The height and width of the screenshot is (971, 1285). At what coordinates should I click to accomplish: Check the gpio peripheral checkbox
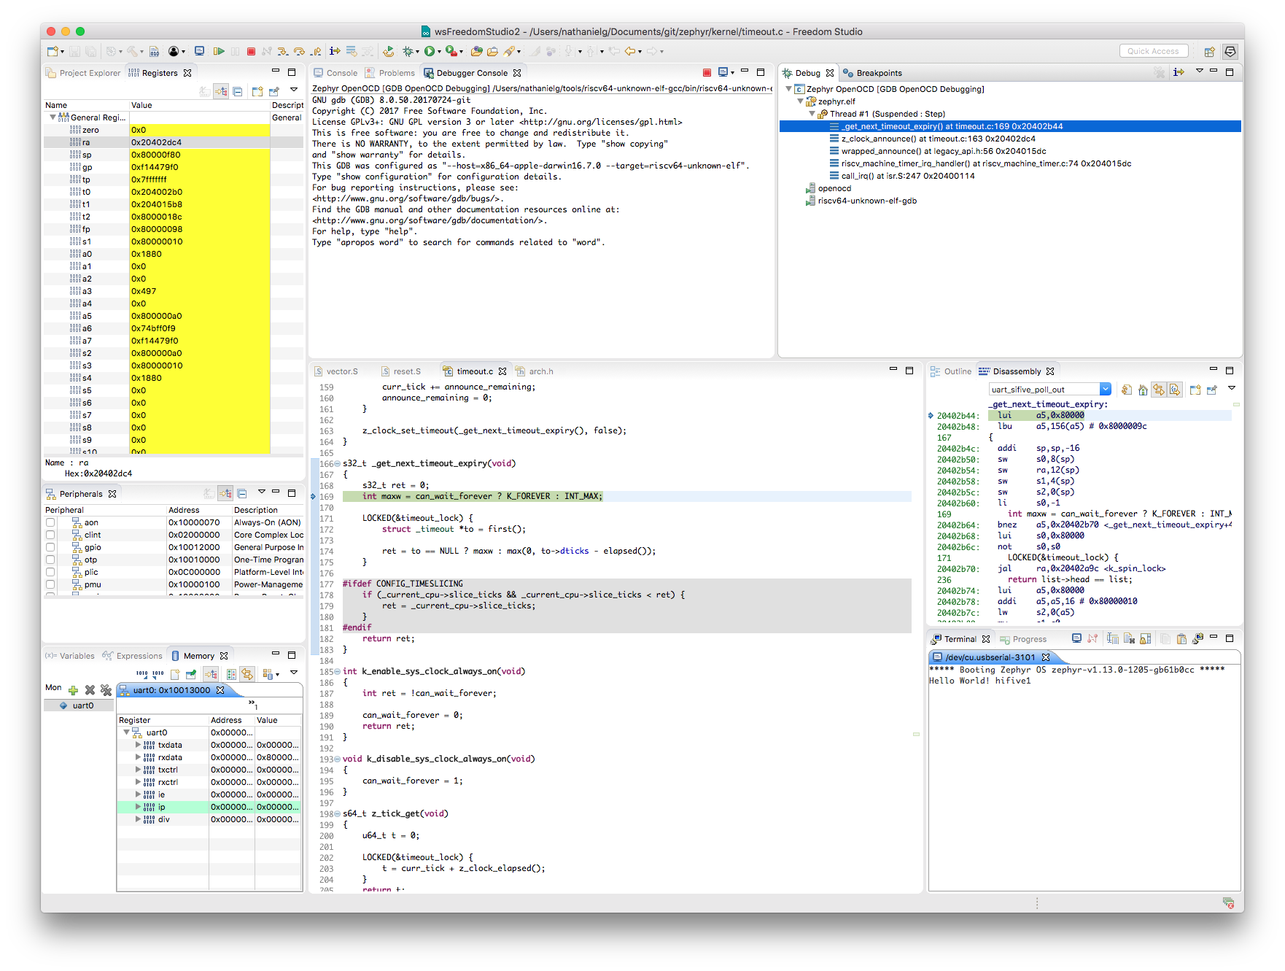50,547
